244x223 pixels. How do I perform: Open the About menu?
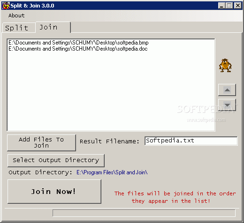pyautogui.click(x=16, y=15)
